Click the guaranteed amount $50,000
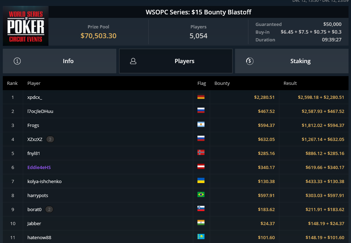This screenshot has width=351, height=243. 332,24
